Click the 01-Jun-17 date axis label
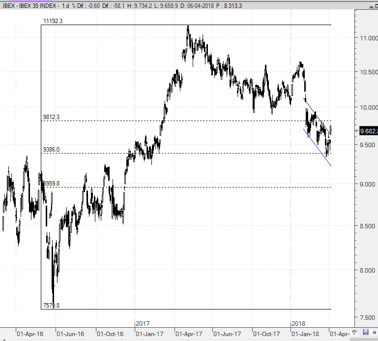 (227, 334)
